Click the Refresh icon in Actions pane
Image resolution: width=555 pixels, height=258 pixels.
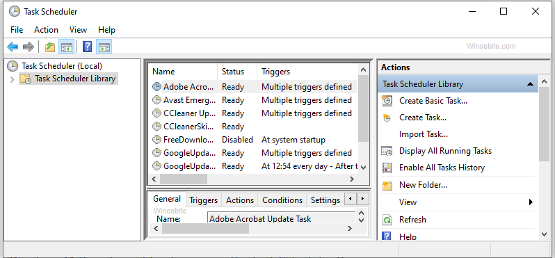pos(387,220)
